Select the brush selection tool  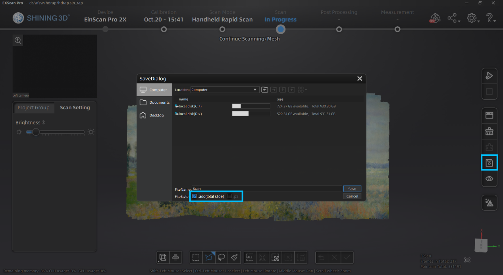[x=235, y=257]
